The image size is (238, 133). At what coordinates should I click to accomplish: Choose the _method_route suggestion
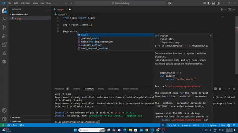click(115, 38)
